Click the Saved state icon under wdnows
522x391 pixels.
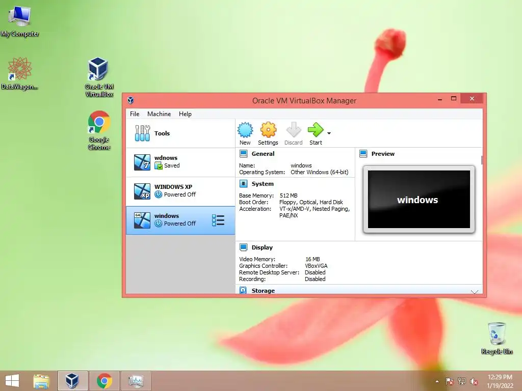click(159, 165)
